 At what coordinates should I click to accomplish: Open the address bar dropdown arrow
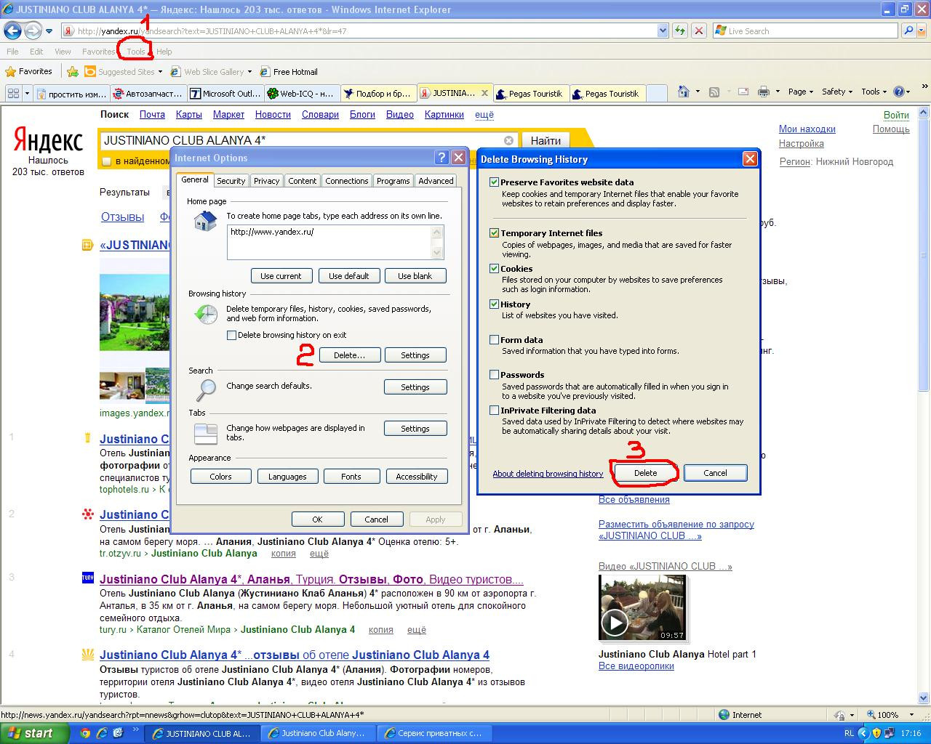663,31
